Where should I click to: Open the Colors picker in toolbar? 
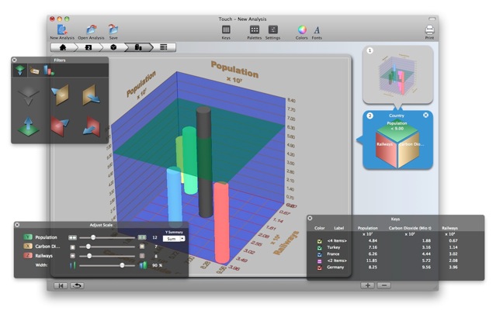301,29
